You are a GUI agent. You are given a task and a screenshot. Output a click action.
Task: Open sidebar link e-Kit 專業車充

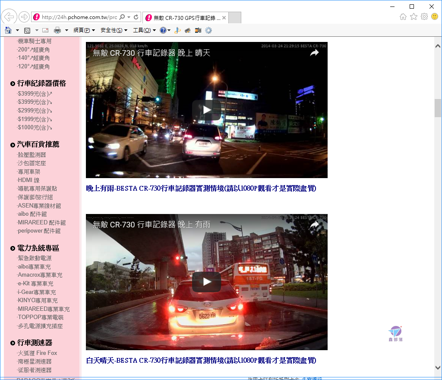35,284
